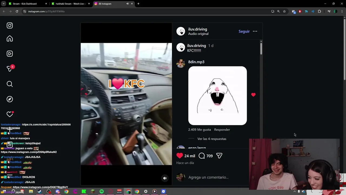This screenshot has width=346, height=195.
Task: Open a new browser tab
Action: pyautogui.click(x=138, y=4)
